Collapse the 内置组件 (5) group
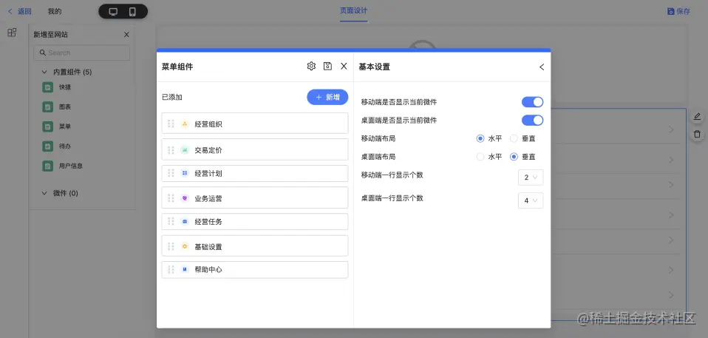The image size is (708, 338). 44,72
